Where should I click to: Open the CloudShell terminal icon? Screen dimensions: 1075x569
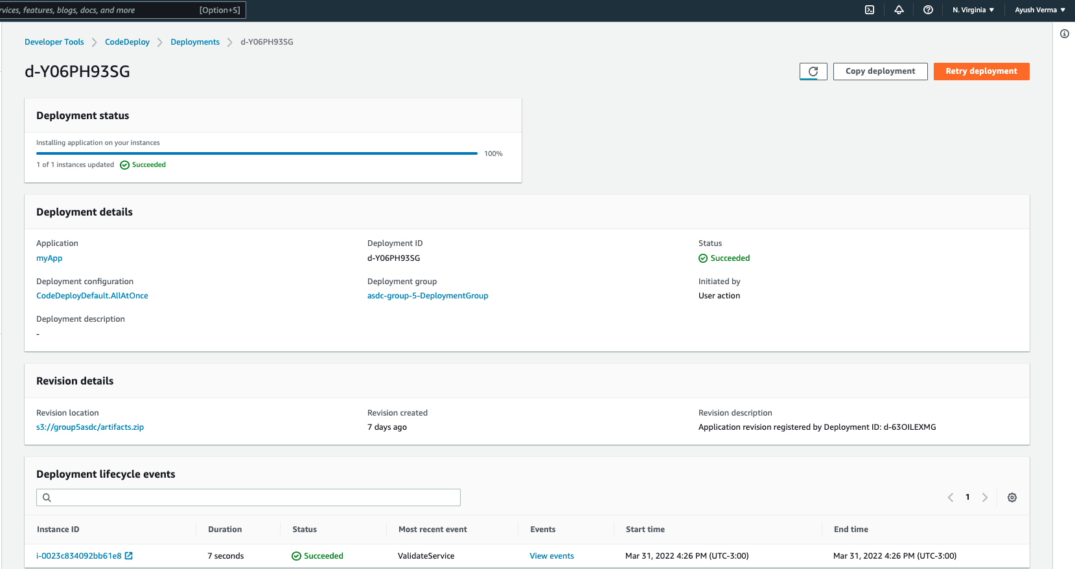tap(870, 10)
